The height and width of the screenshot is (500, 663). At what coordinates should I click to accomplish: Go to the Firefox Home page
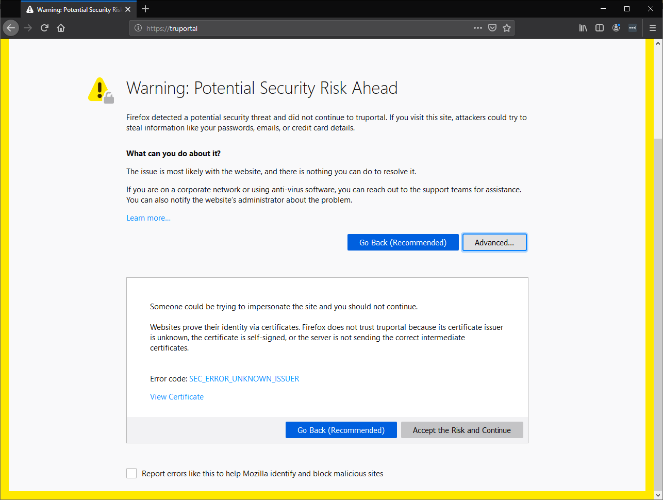click(61, 28)
